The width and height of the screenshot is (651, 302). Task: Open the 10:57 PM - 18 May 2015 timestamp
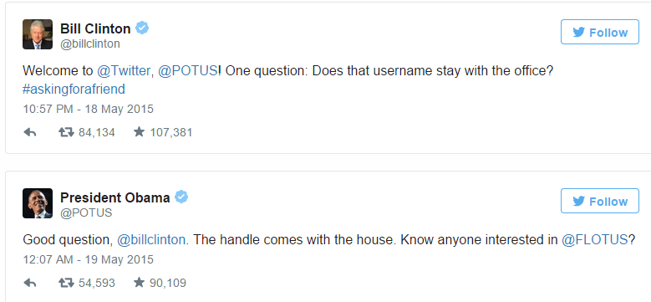click(88, 110)
